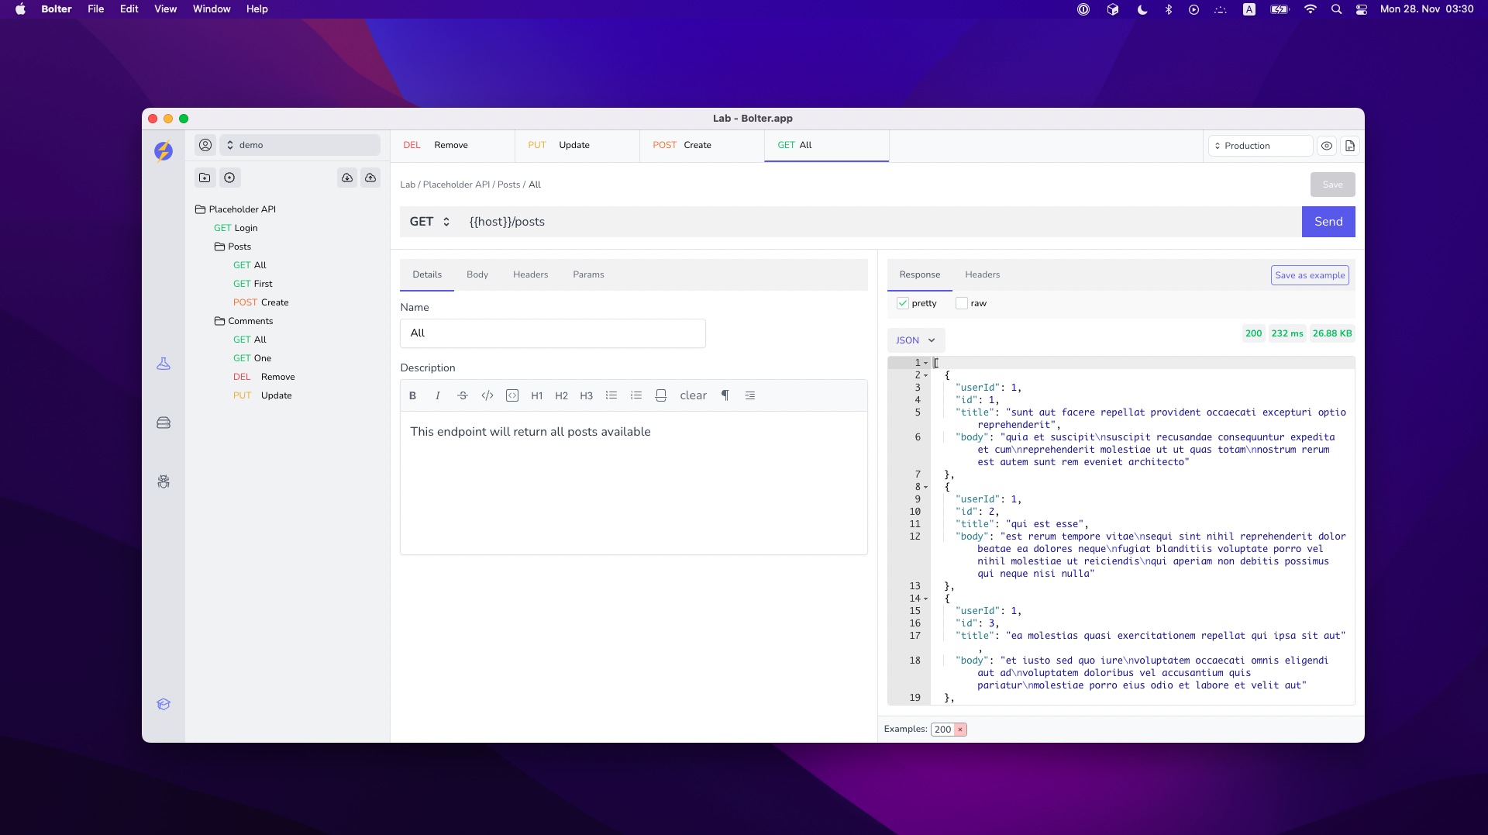Viewport: 1488px width, 835px height.
Task: Remove the 200 example with x
Action: pos(960,730)
